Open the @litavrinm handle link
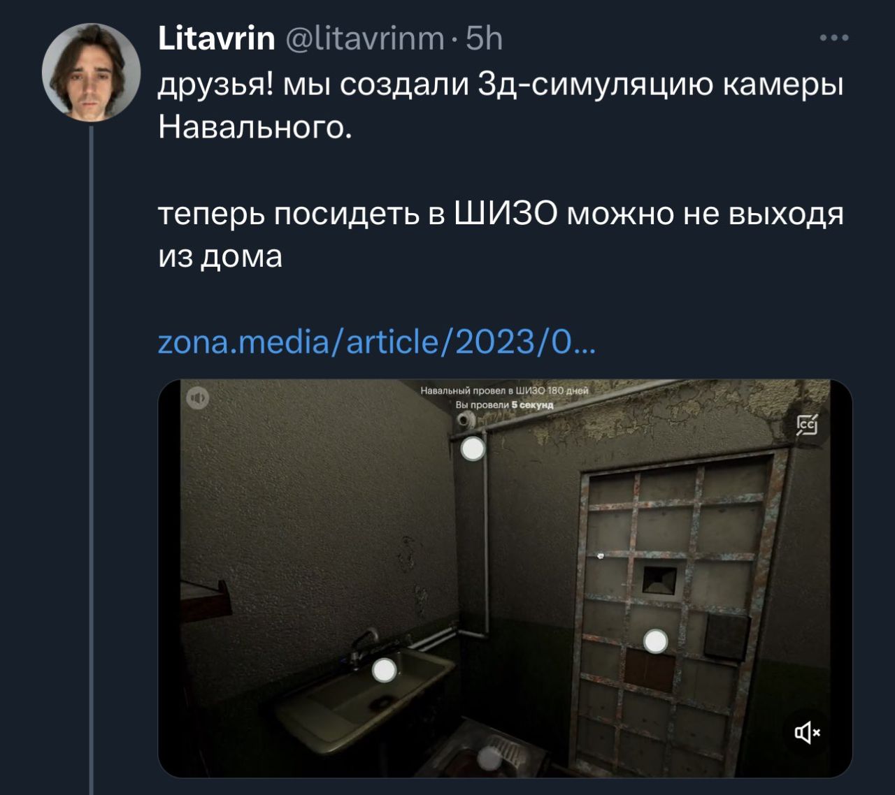The image size is (895, 795). (x=365, y=38)
